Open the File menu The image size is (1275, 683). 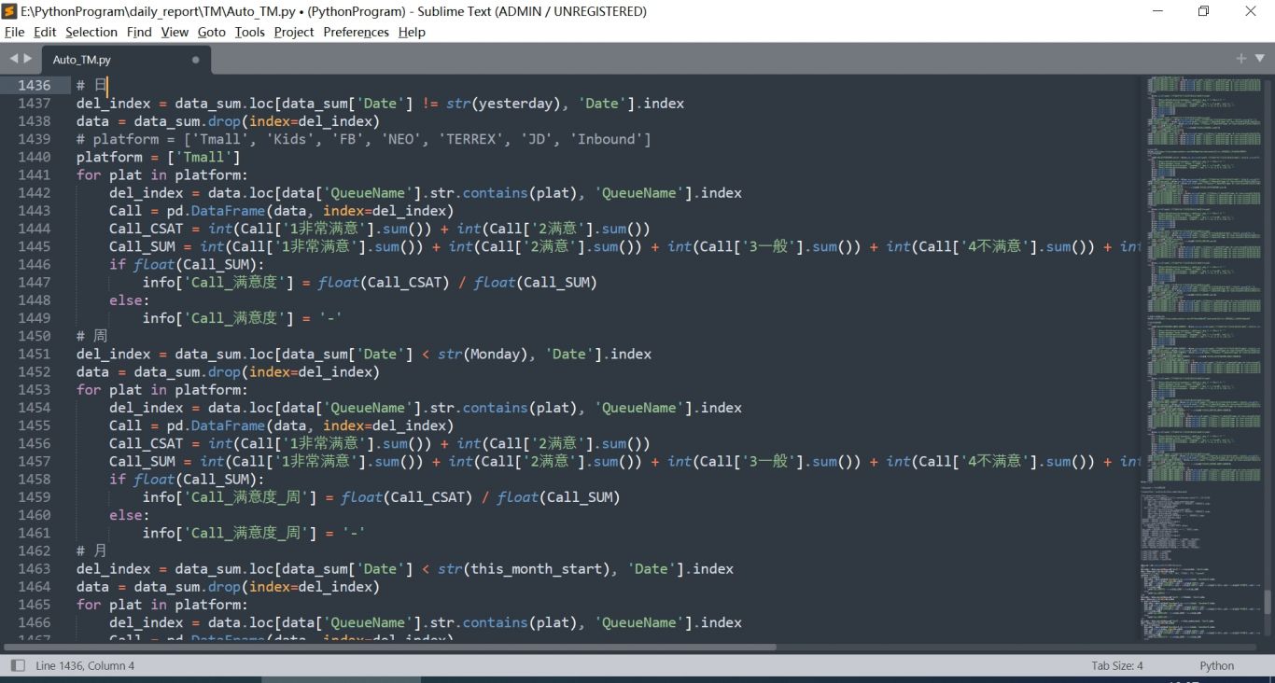pyautogui.click(x=14, y=32)
